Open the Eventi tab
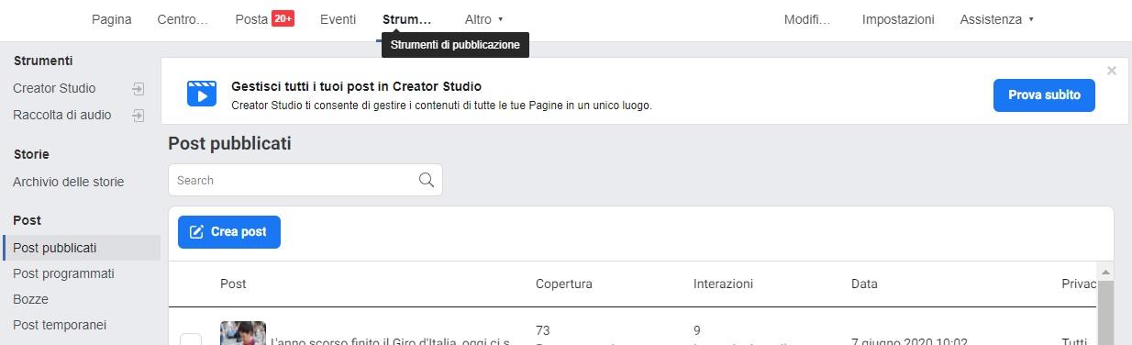Screen dimensions: 1132x345 pos(338,19)
